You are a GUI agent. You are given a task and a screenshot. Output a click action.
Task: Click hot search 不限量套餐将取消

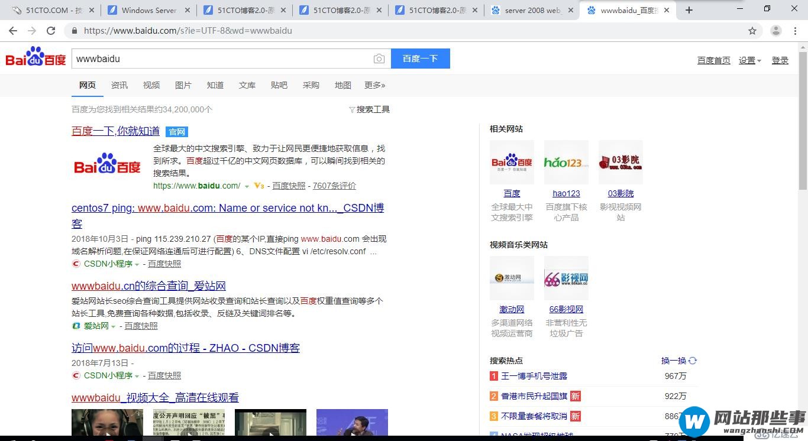534,416
